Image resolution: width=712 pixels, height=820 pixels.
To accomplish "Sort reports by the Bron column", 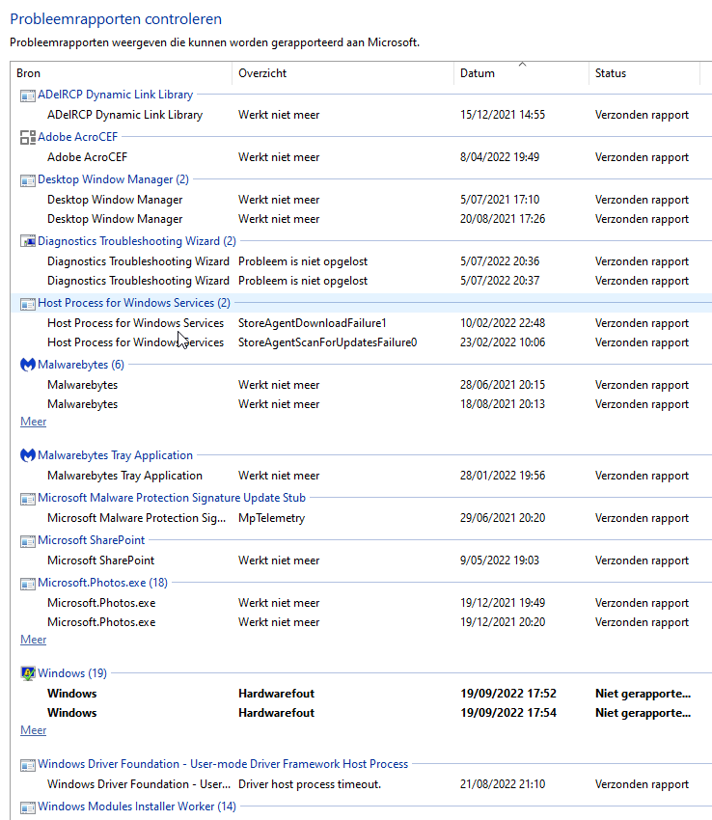I will click(x=29, y=73).
